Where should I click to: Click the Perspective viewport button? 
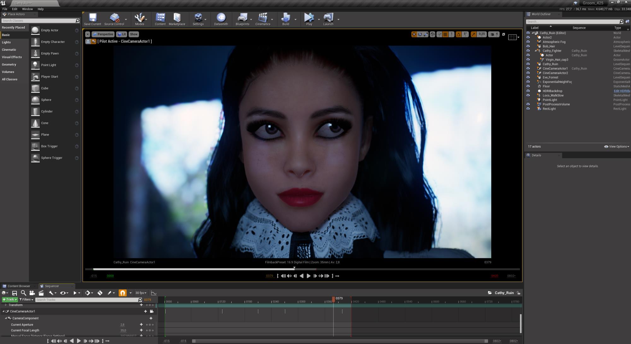pos(103,34)
